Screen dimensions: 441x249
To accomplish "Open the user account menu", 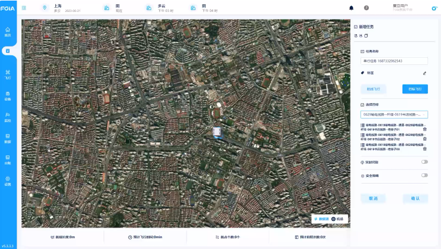I will point(403,8).
